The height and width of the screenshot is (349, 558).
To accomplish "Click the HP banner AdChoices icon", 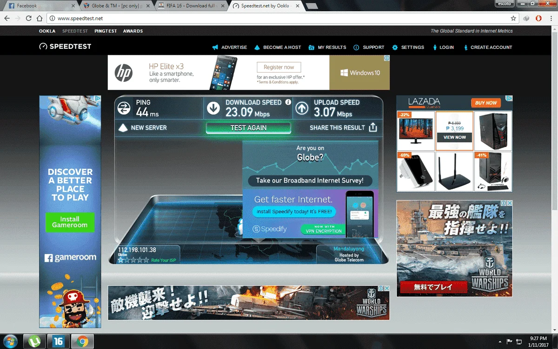I will pyautogui.click(x=386, y=58).
